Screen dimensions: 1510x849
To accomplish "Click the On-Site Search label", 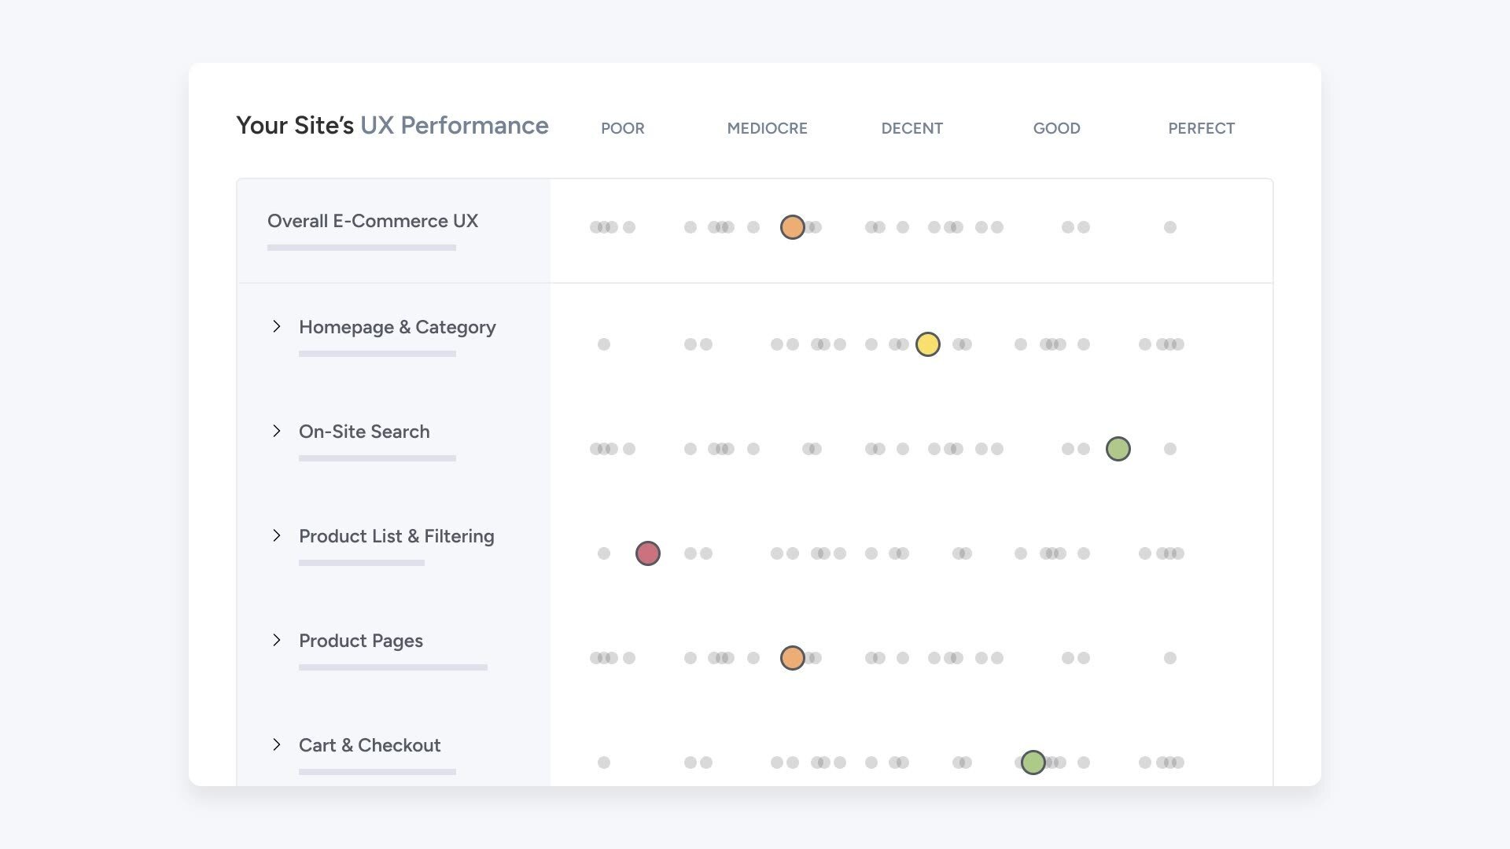I will click(x=364, y=432).
